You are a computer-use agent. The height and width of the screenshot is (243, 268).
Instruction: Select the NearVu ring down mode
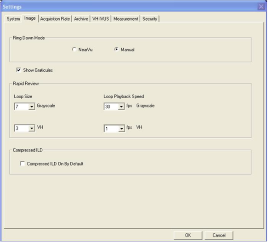(74, 50)
